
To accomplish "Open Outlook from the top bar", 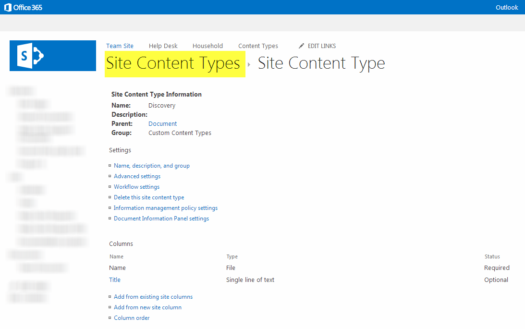I will [507, 7].
